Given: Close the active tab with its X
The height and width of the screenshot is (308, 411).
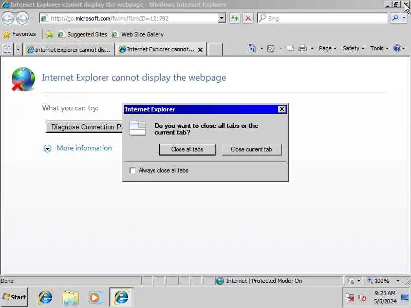Looking at the screenshot, I should 200,49.
